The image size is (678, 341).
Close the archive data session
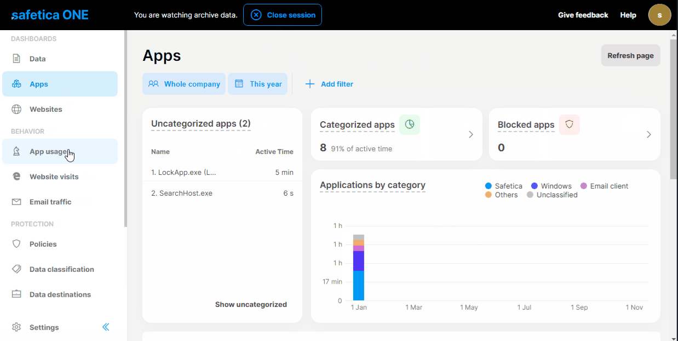[x=282, y=15]
